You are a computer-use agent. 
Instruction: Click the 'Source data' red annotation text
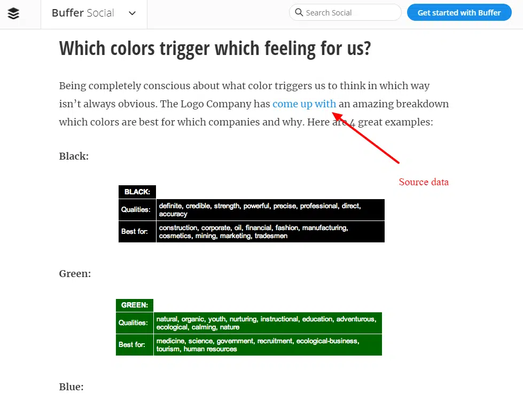coord(423,182)
